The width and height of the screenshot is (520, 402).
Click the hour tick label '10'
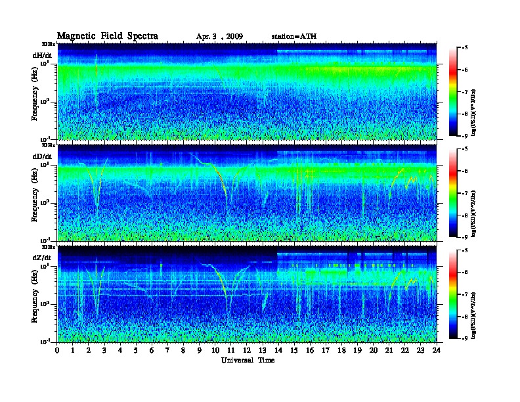point(215,351)
